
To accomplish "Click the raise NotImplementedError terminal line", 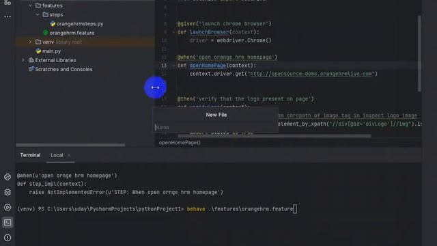I will pyautogui.click(x=126, y=192).
